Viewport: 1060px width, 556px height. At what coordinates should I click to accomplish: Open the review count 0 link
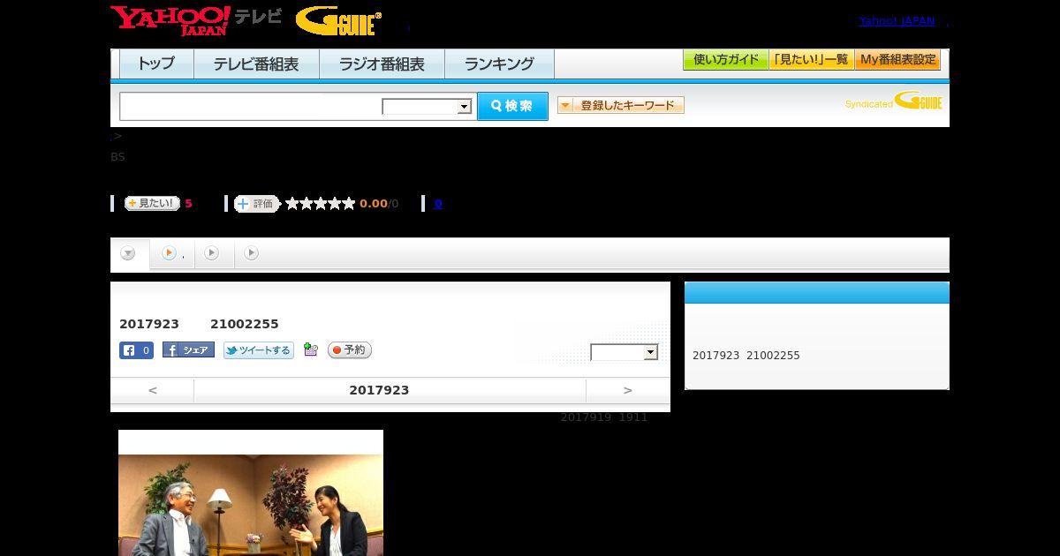tap(438, 204)
